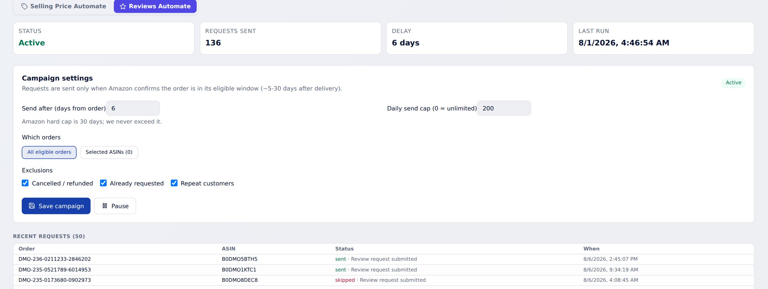The image size is (768, 289).
Task: Click the pause bars icon
Action: tap(105, 206)
